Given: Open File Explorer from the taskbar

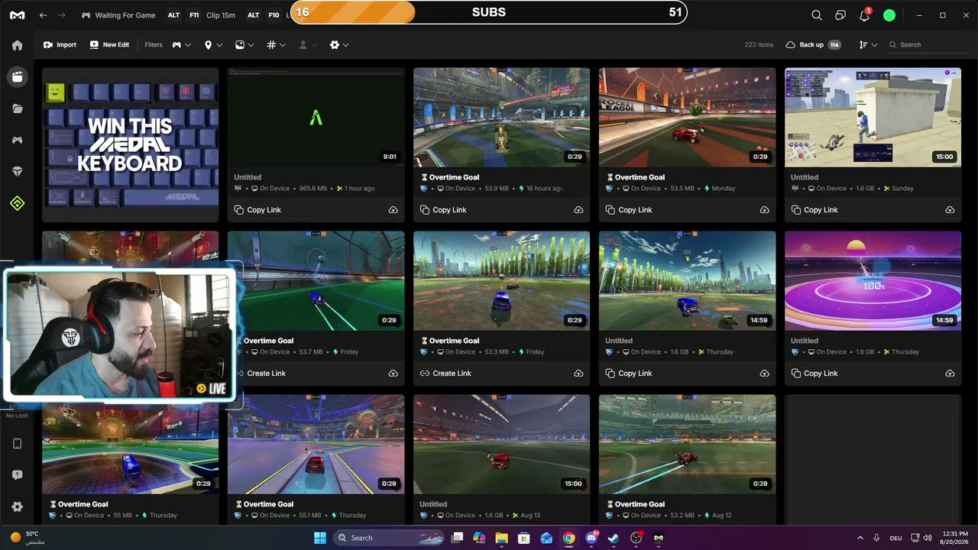Looking at the screenshot, I should [502, 538].
